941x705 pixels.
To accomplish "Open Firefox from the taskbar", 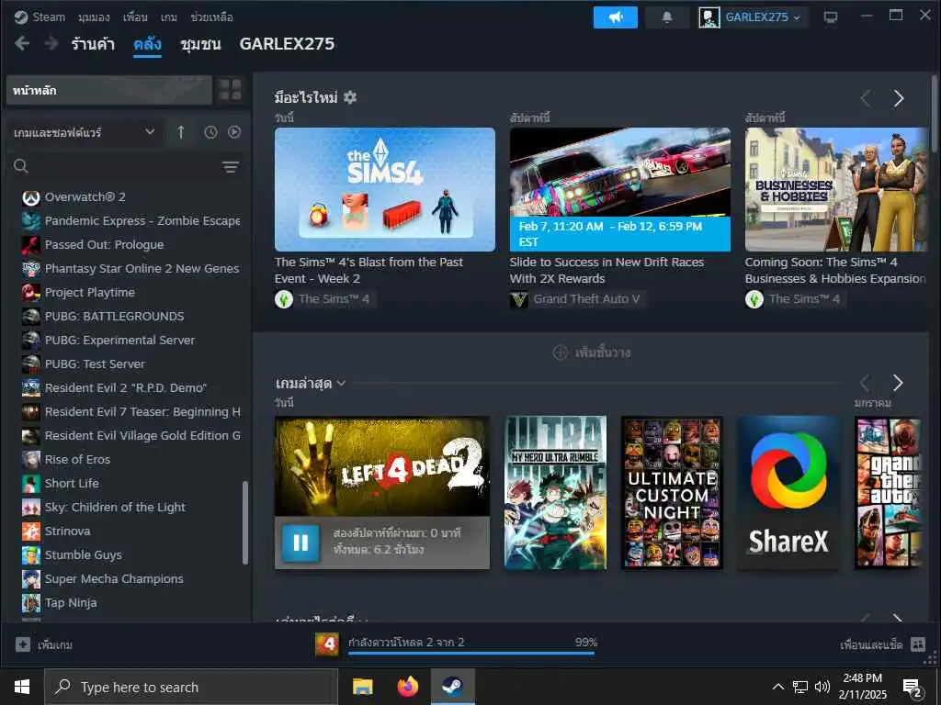I will (408, 687).
